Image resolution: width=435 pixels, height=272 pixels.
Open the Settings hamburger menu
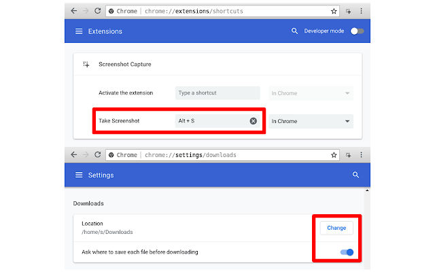point(79,175)
